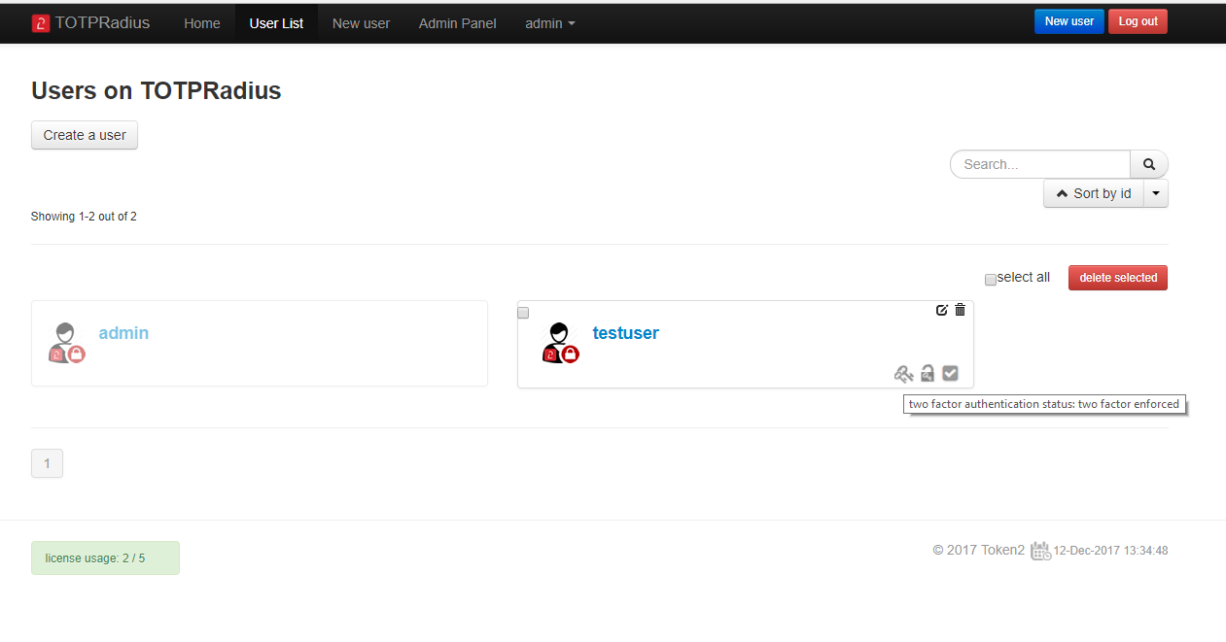The image size is (1226, 642).
Task: Click the Users on TOTPRadius heading
Action: click(157, 91)
